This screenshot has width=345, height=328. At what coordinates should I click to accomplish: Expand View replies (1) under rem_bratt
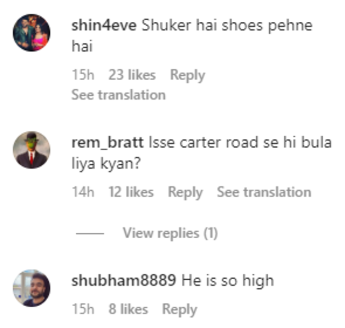[x=170, y=233]
